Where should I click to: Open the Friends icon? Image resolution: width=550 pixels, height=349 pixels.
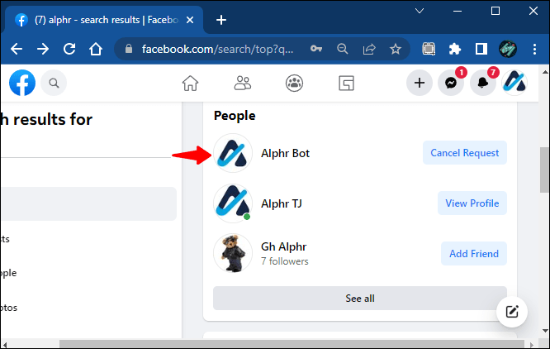242,84
